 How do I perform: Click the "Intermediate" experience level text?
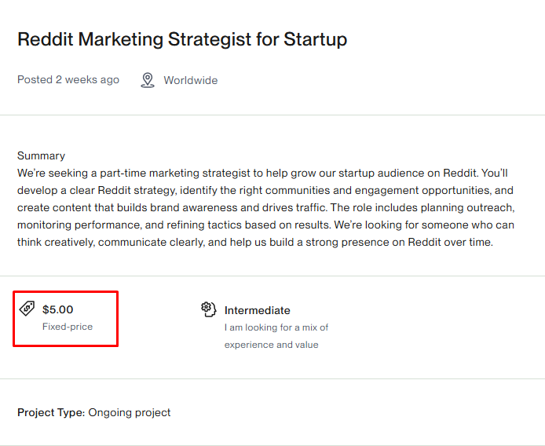258,310
